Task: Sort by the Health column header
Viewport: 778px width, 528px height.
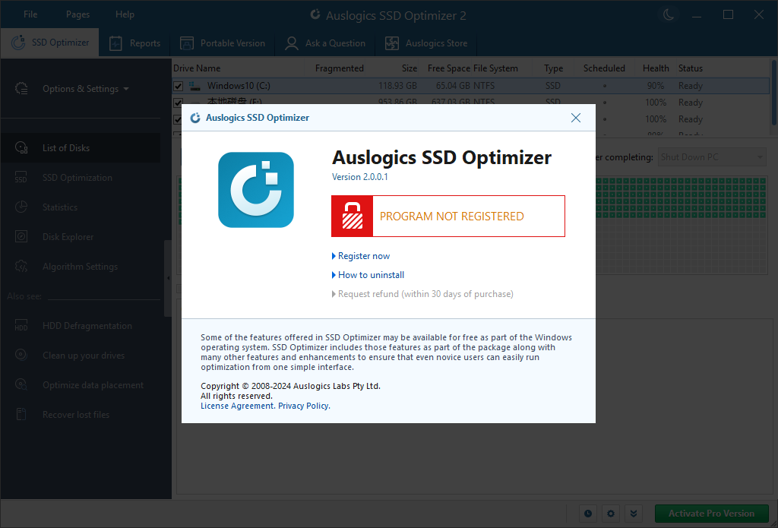Action: coord(656,68)
